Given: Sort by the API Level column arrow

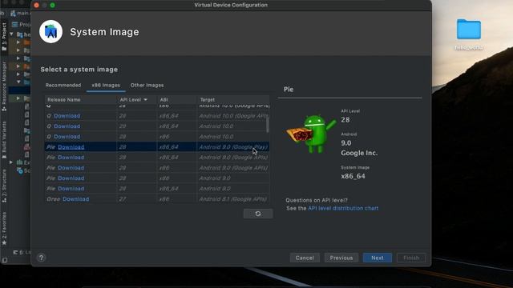Looking at the screenshot, I should click(x=146, y=99).
